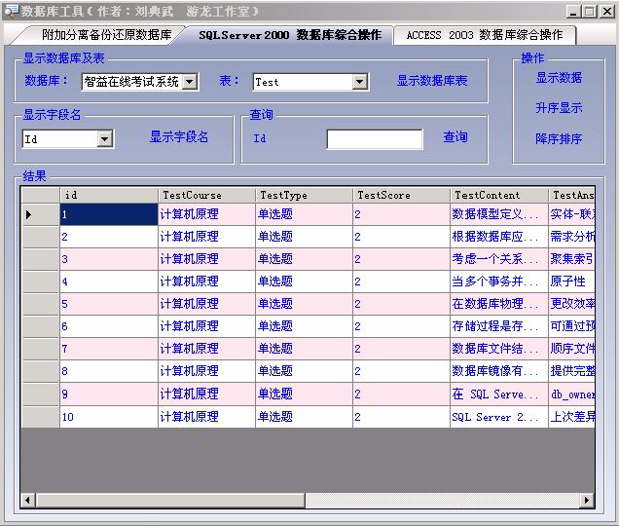Screen dimensions: 619x526
Task: Click the Id query text input box
Action: pyautogui.click(x=374, y=139)
